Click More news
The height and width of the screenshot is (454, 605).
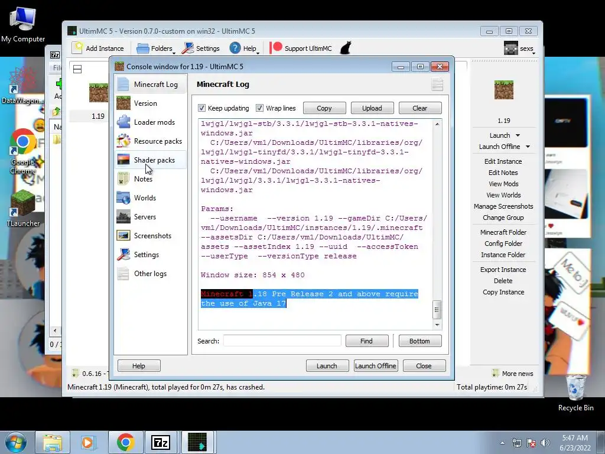pyautogui.click(x=513, y=374)
